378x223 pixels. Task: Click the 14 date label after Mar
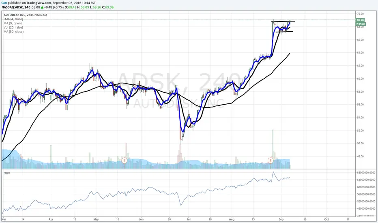pyautogui.click(x=23, y=219)
